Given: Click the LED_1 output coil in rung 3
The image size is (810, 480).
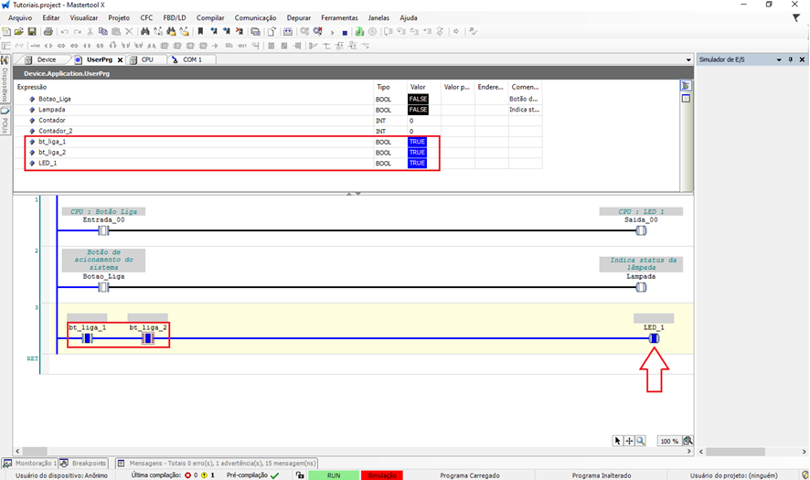Looking at the screenshot, I should pyautogui.click(x=654, y=338).
